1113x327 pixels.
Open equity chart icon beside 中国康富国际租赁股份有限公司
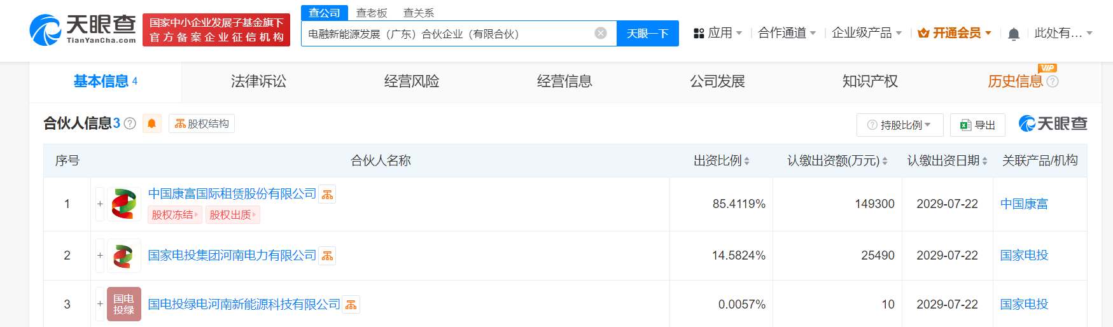pyautogui.click(x=327, y=195)
